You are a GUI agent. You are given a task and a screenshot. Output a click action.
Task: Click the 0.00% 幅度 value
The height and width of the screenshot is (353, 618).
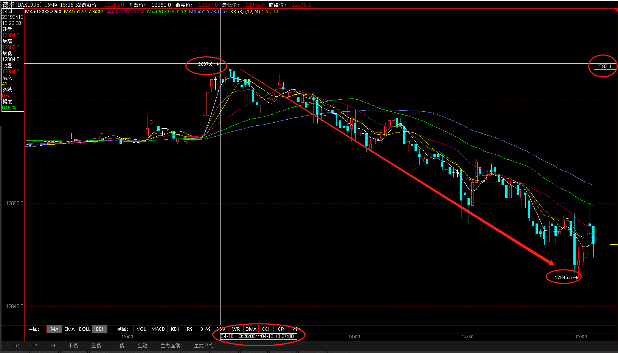(9, 108)
